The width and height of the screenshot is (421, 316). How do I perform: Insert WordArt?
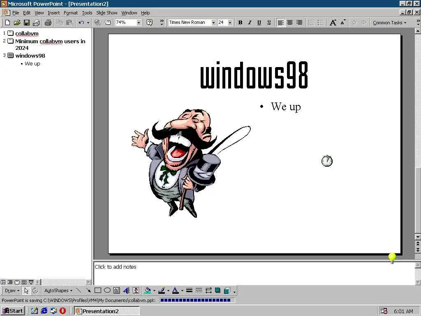point(126,290)
